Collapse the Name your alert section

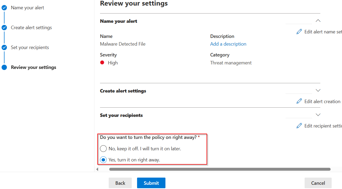(x=318, y=20)
